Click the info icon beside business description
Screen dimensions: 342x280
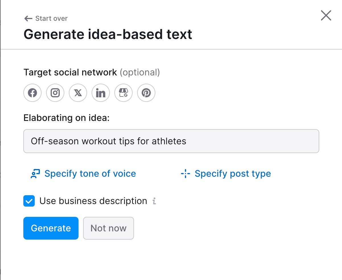[154, 201]
